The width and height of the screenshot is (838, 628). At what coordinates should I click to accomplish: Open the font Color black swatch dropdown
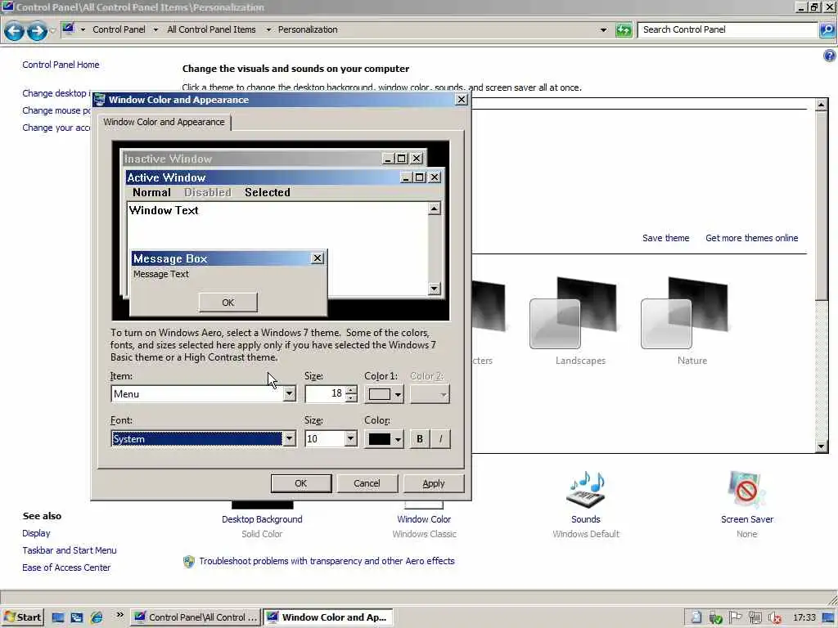[x=384, y=439]
